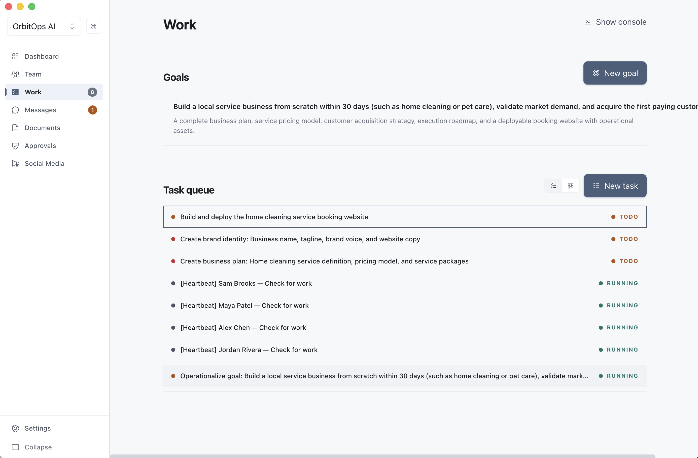Open the Work section from sidebar
The width and height of the screenshot is (698, 458).
(33, 92)
